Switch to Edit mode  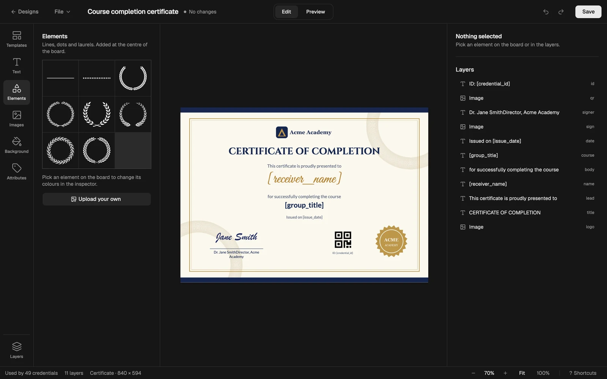tap(286, 12)
